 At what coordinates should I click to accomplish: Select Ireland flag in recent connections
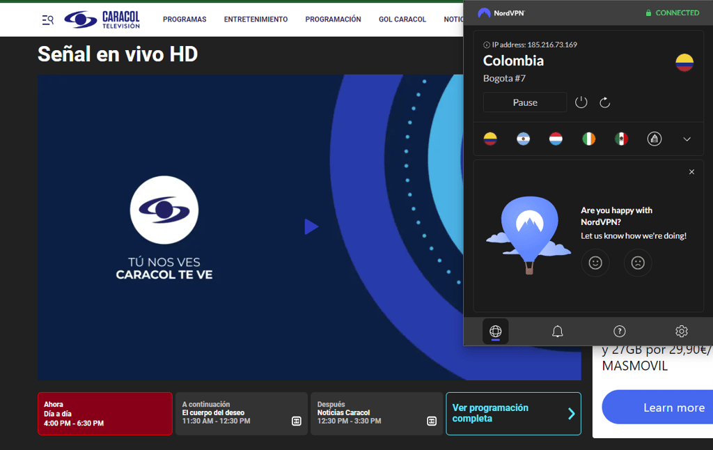[589, 139]
